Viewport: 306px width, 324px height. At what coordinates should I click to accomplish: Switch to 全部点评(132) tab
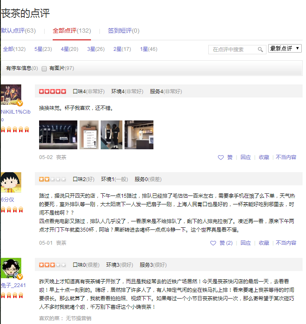coord(72,31)
